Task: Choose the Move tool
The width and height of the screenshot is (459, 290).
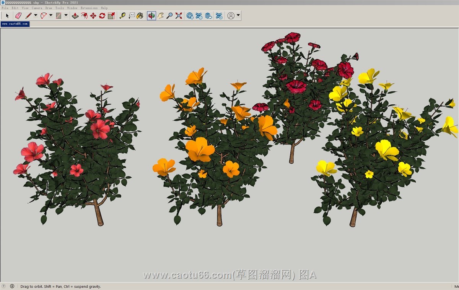Action: tap(93, 16)
